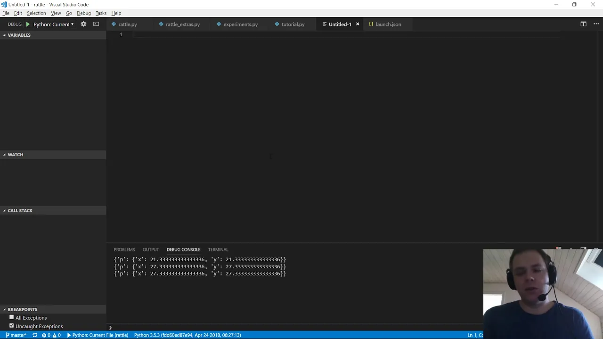Open the Debug menu

(x=84, y=13)
